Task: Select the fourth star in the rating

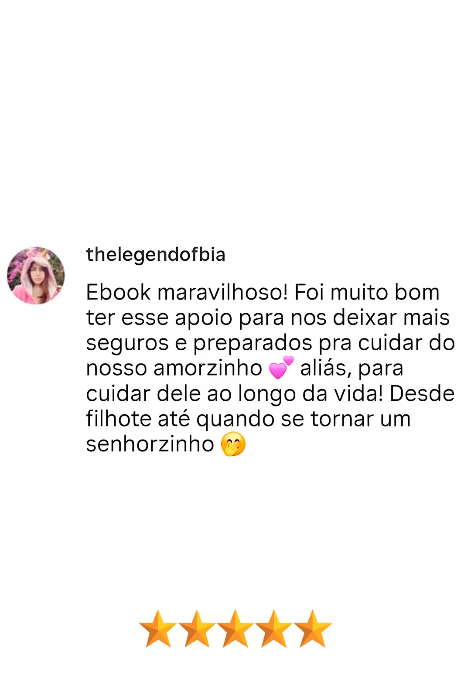Action: [274, 628]
